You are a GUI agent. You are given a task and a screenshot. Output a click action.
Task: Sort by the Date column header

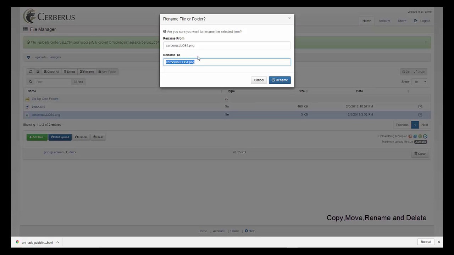pyautogui.click(x=359, y=91)
